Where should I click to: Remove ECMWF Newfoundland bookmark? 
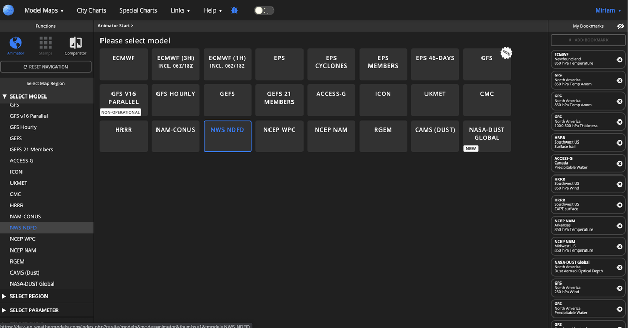(x=620, y=60)
